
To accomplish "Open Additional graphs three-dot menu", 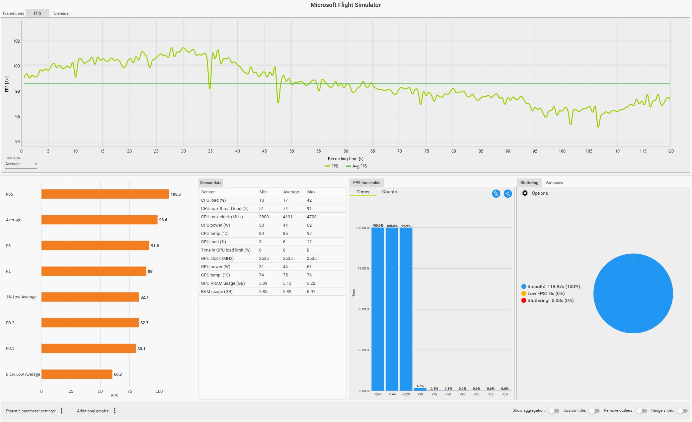I will click(x=115, y=411).
